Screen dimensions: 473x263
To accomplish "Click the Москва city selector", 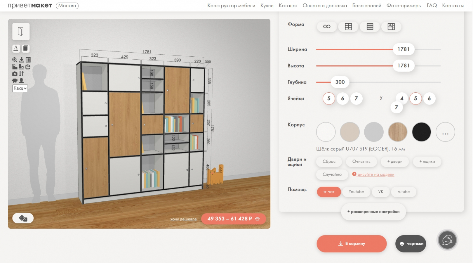I will [67, 6].
